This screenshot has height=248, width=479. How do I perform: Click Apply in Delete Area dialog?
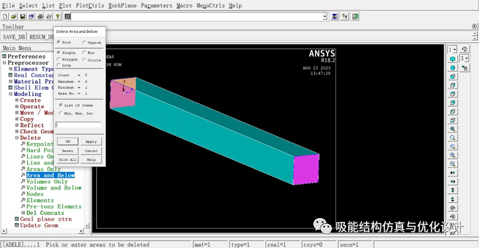coord(91,141)
